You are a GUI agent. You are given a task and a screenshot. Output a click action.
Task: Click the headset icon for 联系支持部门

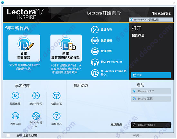click(134, 125)
